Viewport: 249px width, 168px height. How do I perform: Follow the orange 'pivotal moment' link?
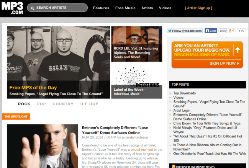pyautogui.click(x=142, y=150)
